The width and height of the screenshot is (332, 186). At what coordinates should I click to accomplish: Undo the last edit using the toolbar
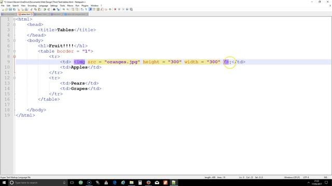[45, 9]
